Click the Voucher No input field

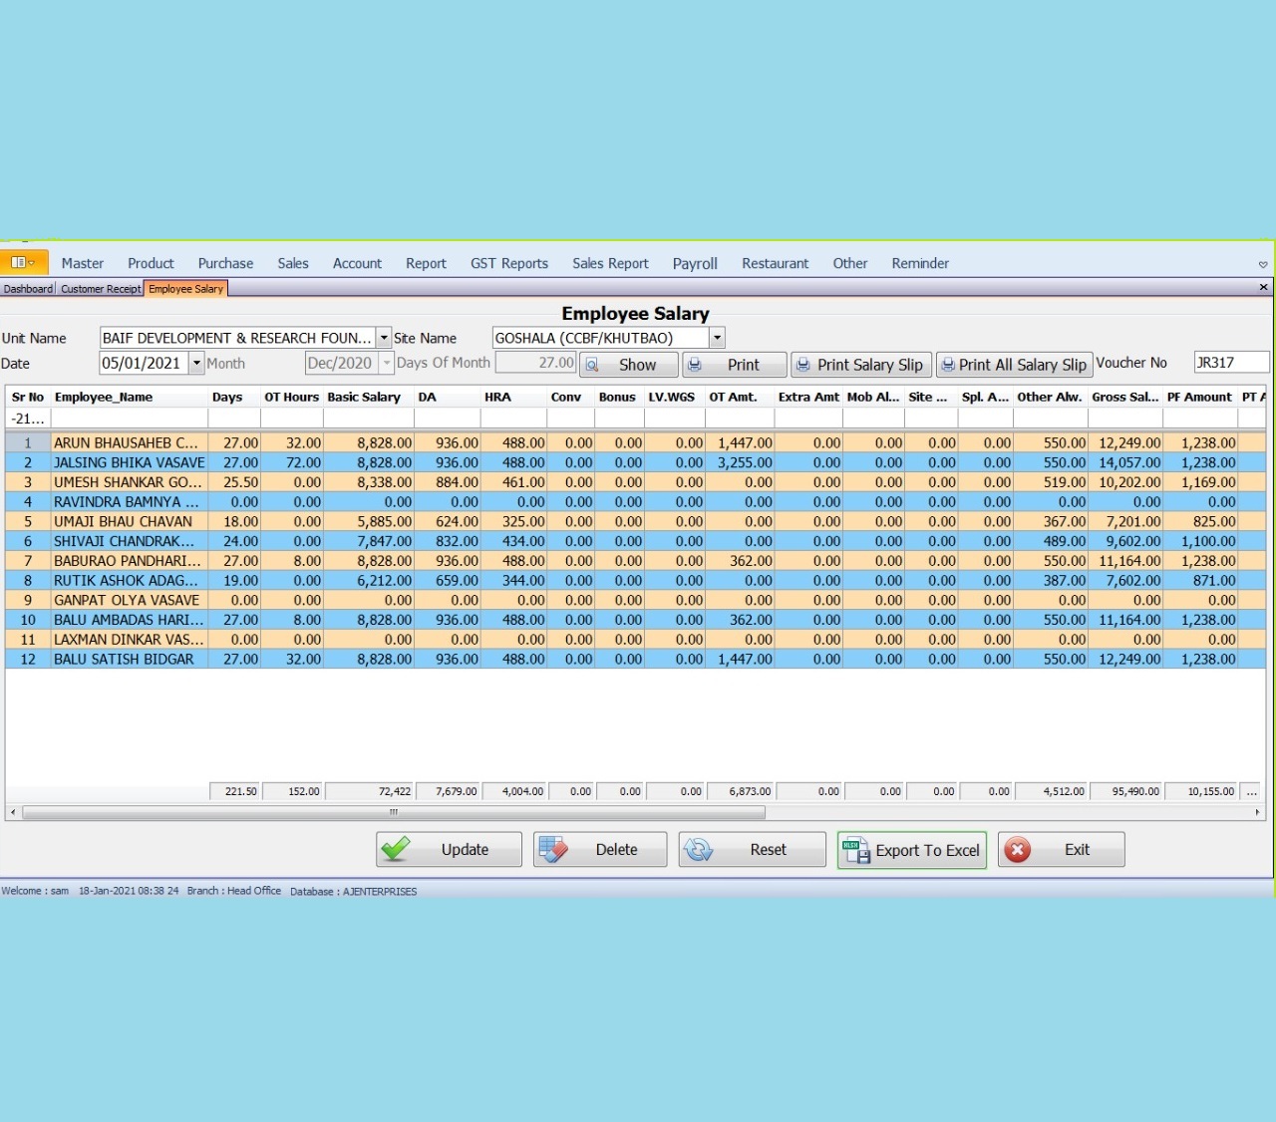click(1231, 363)
